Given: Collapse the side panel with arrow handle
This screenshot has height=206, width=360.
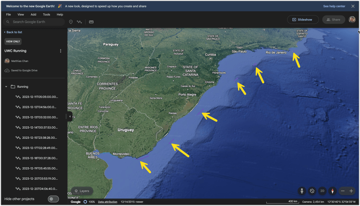Looking at the screenshot, I should click(x=70, y=117).
